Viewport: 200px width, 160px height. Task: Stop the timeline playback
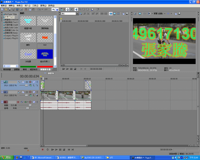[x=64, y=149]
